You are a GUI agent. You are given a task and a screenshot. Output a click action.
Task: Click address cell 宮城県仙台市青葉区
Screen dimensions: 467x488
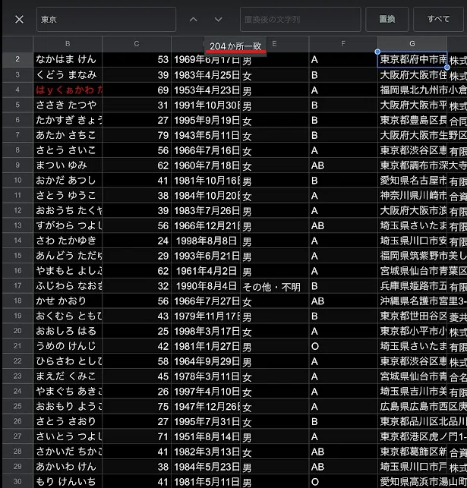click(x=422, y=271)
